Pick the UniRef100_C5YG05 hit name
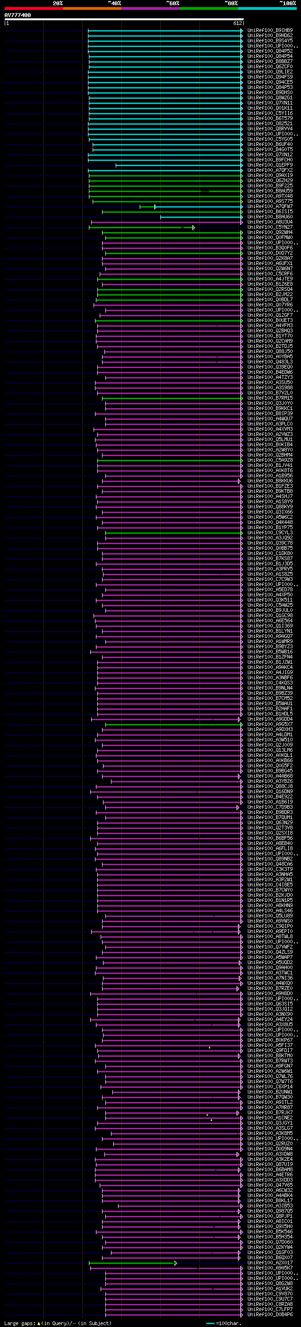Viewport: 301px width, 1327px height. (x=270, y=139)
